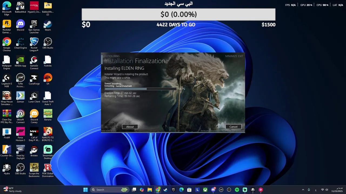Select the Escape the Backrooms desktop icon
Image resolution: width=346 pixels, height=194 pixels.
34,171
